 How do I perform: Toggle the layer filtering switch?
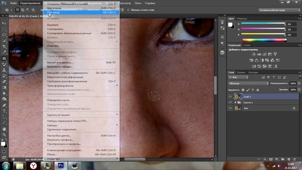(x=300, y=77)
